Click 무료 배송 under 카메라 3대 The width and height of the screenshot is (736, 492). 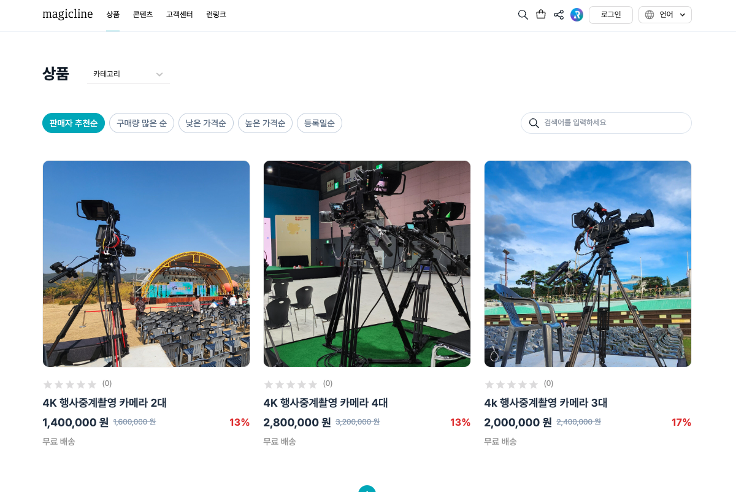pos(500,442)
